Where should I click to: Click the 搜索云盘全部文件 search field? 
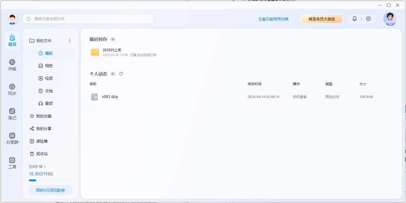tap(91, 19)
